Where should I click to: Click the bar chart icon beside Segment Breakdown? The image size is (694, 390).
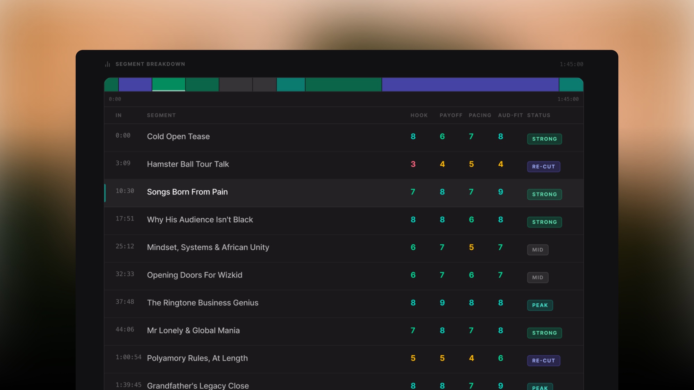108,64
